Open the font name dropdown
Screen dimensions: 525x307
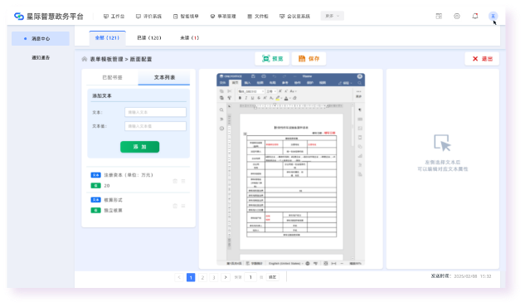(x=250, y=91)
